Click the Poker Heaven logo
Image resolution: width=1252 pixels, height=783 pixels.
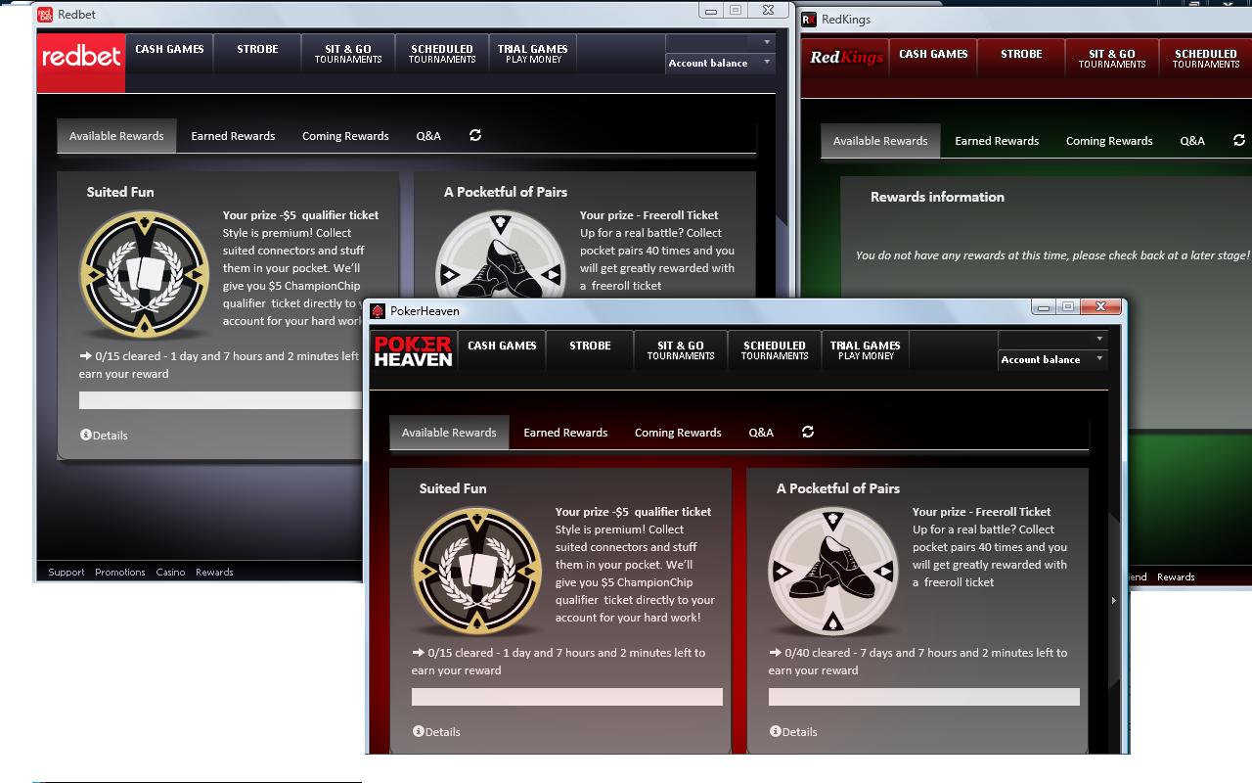click(413, 350)
